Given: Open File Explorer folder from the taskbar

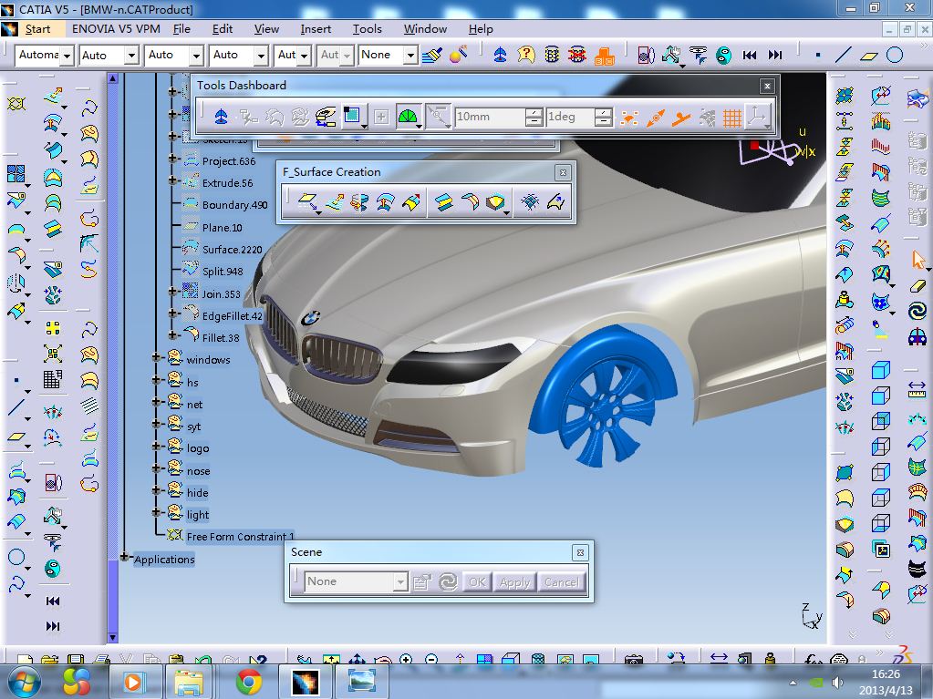Looking at the screenshot, I should (188, 681).
